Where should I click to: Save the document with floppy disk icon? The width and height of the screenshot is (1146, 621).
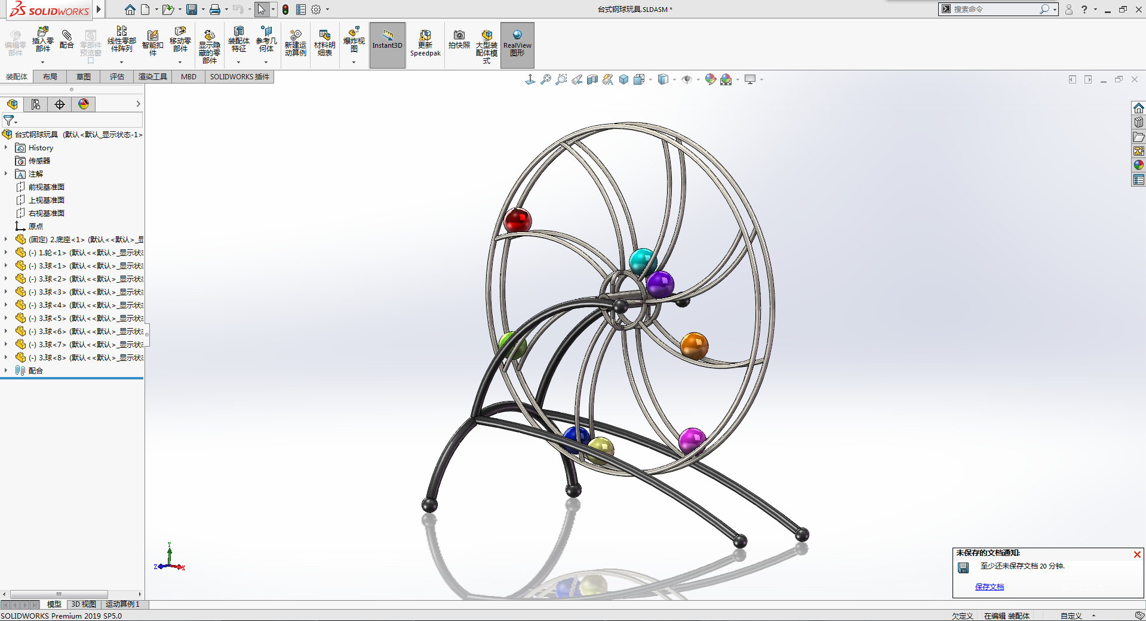point(191,10)
